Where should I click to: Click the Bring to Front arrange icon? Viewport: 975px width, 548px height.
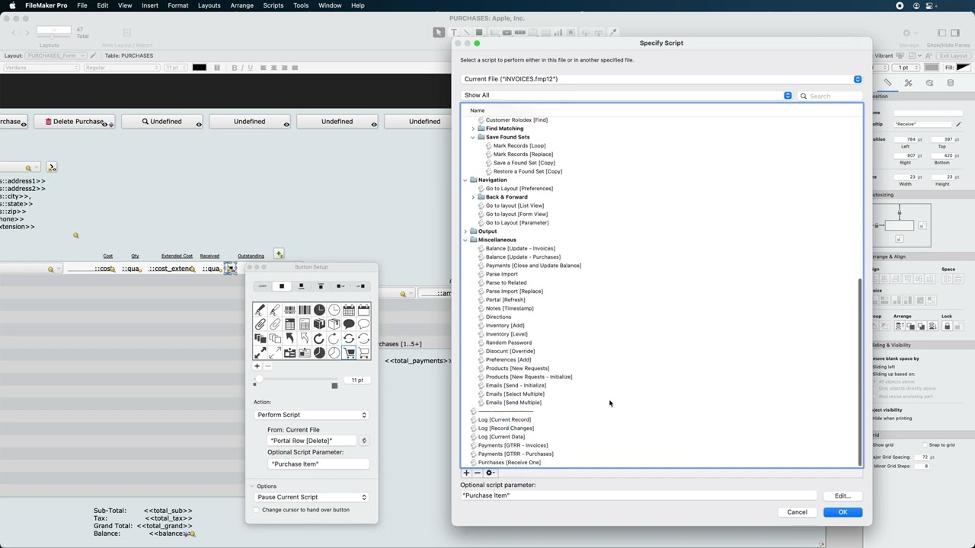900,326
